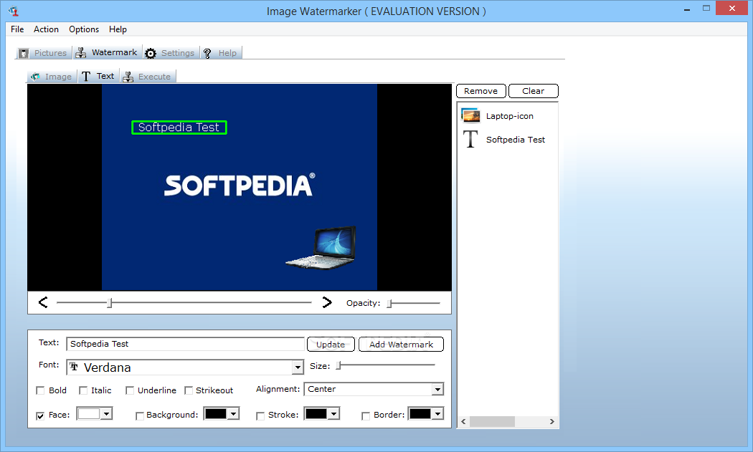Enable the Italic checkbox
Image resolution: width=753 pixels, height=452 pixels.
tap(83, 390)
